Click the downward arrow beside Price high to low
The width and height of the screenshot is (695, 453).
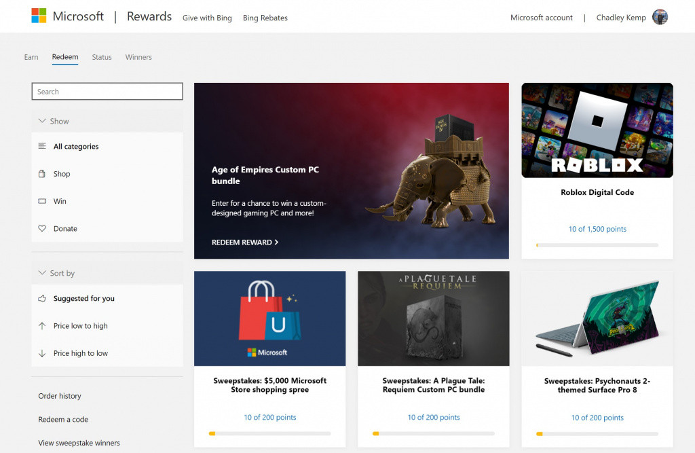click(42, 353)
